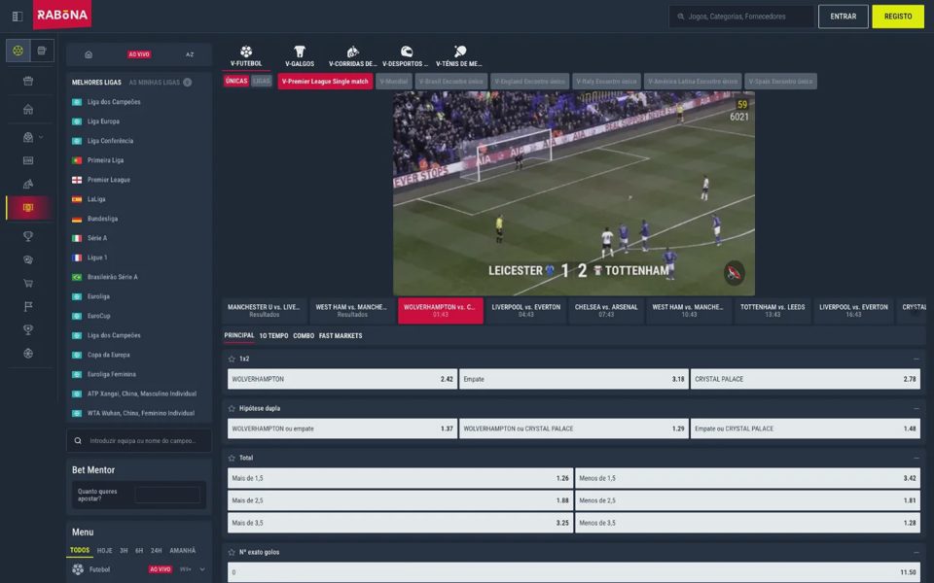Viewport: 934px width, 583px height.
Task: Bet on WOLVERHAMPTON at 2.42
Action: click(x=342, y=379)
